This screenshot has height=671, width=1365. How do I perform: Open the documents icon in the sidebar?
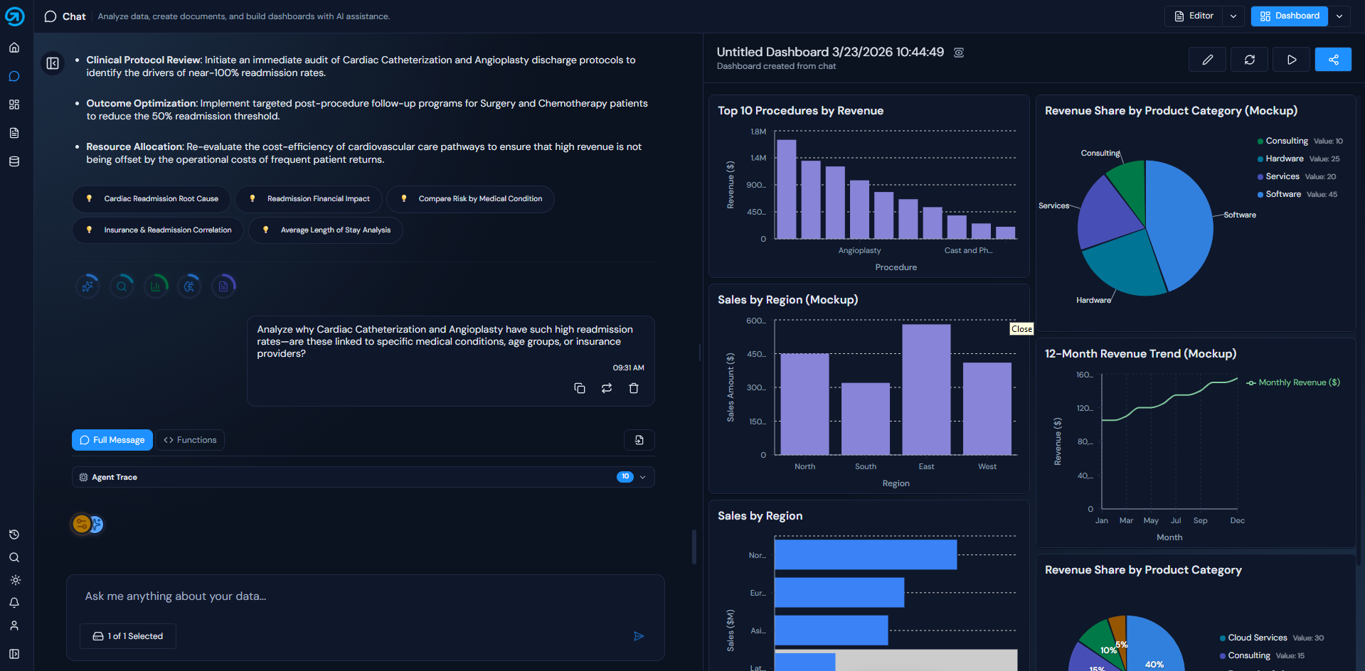pos(14,133)
